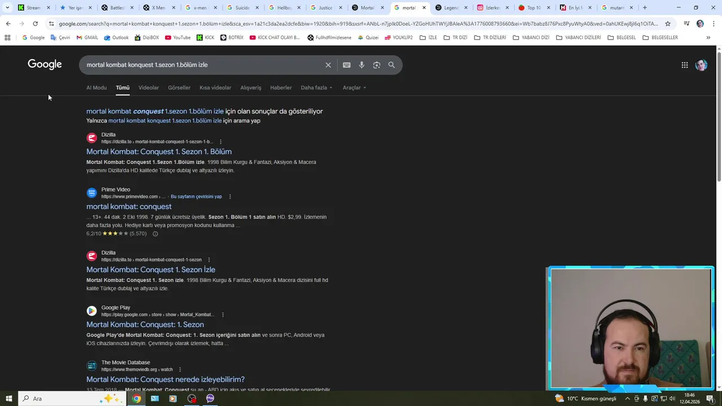Screen dimensions: 722x406
Task: Open the media control icon in the toolbar
Action: 686,24
